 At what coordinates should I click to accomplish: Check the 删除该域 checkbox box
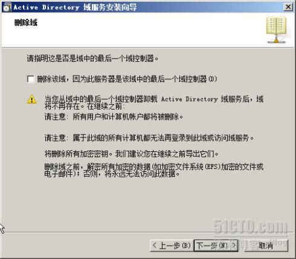[31, 79]
